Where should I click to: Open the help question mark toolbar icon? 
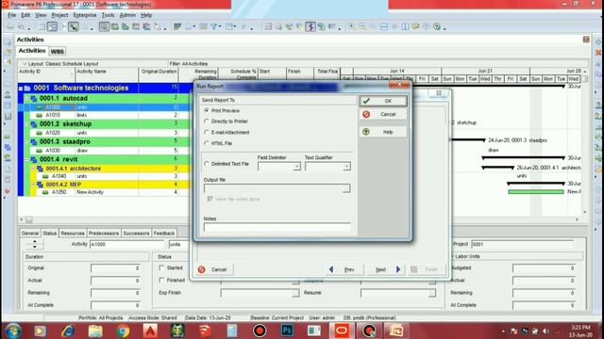pyautogui.click(x=436, y=26)
